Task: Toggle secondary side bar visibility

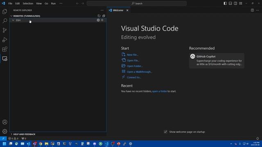Action: [x=235, y=3]
